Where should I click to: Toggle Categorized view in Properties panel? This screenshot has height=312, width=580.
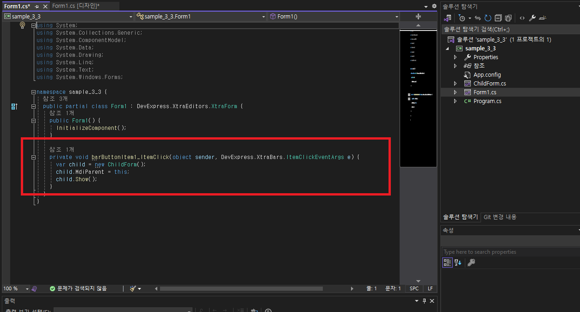447,263
